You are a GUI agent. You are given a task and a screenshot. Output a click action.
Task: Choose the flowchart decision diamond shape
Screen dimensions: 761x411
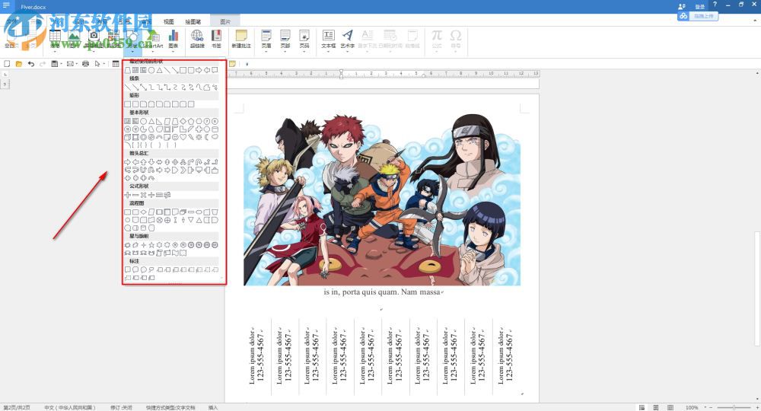[143, 212]
